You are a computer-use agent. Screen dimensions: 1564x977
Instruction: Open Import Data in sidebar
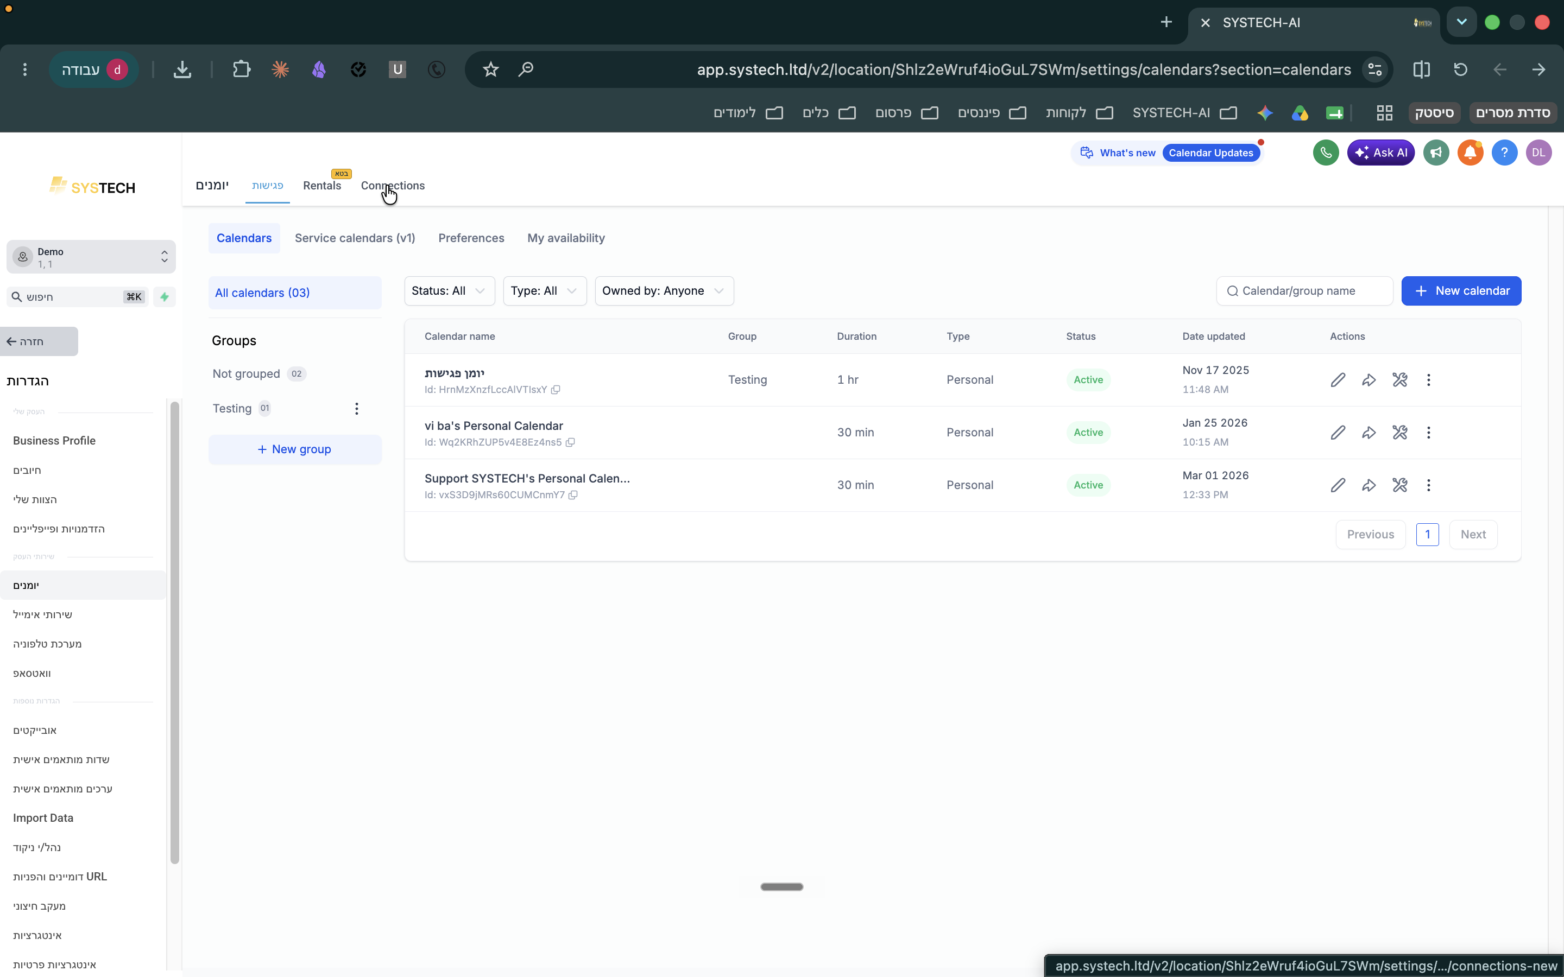point(43,818)
